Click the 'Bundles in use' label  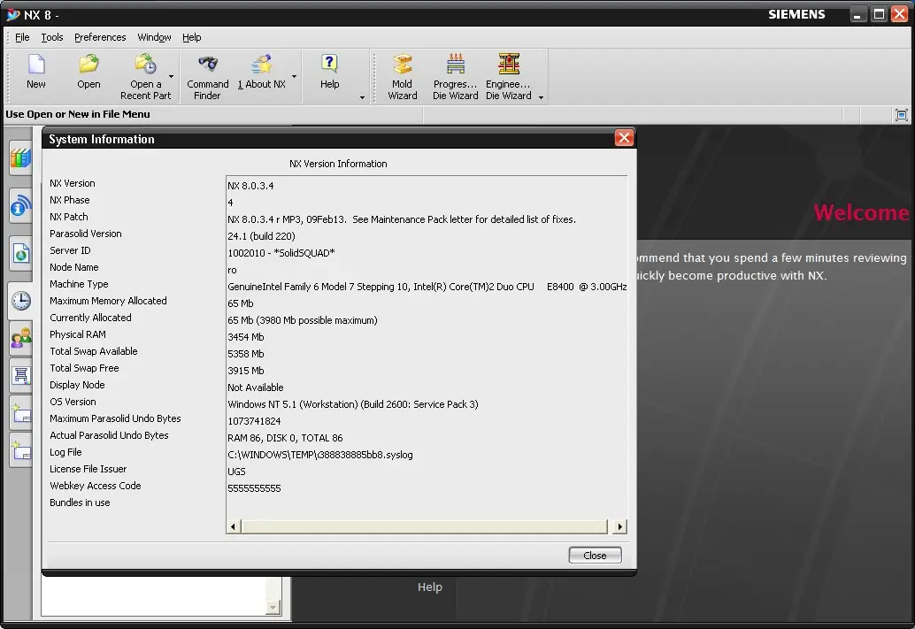point(80,502)
